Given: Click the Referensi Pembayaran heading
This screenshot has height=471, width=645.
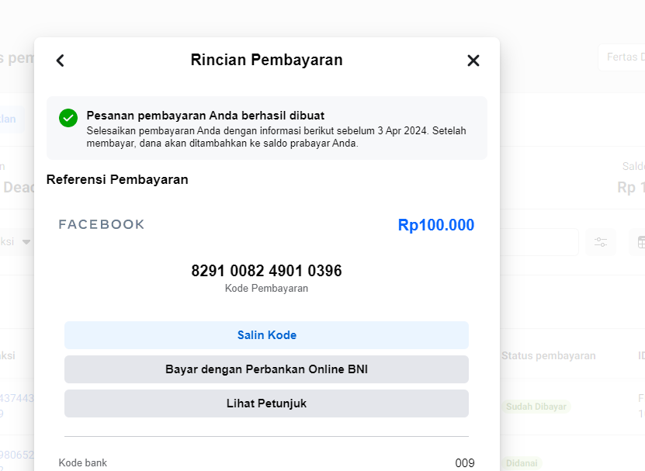Looking at the screenshot, I should pyautogui.click(x=117, y=180).
